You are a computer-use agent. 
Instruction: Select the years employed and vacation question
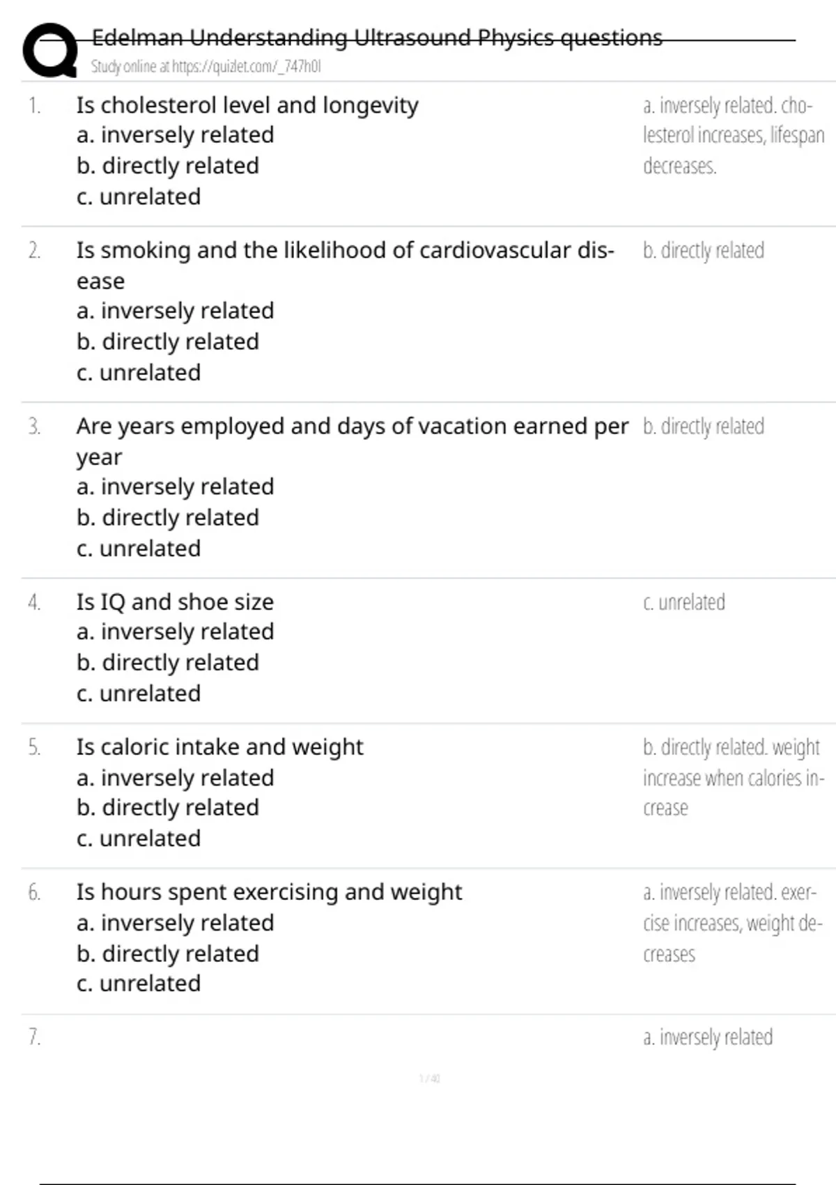352,426
